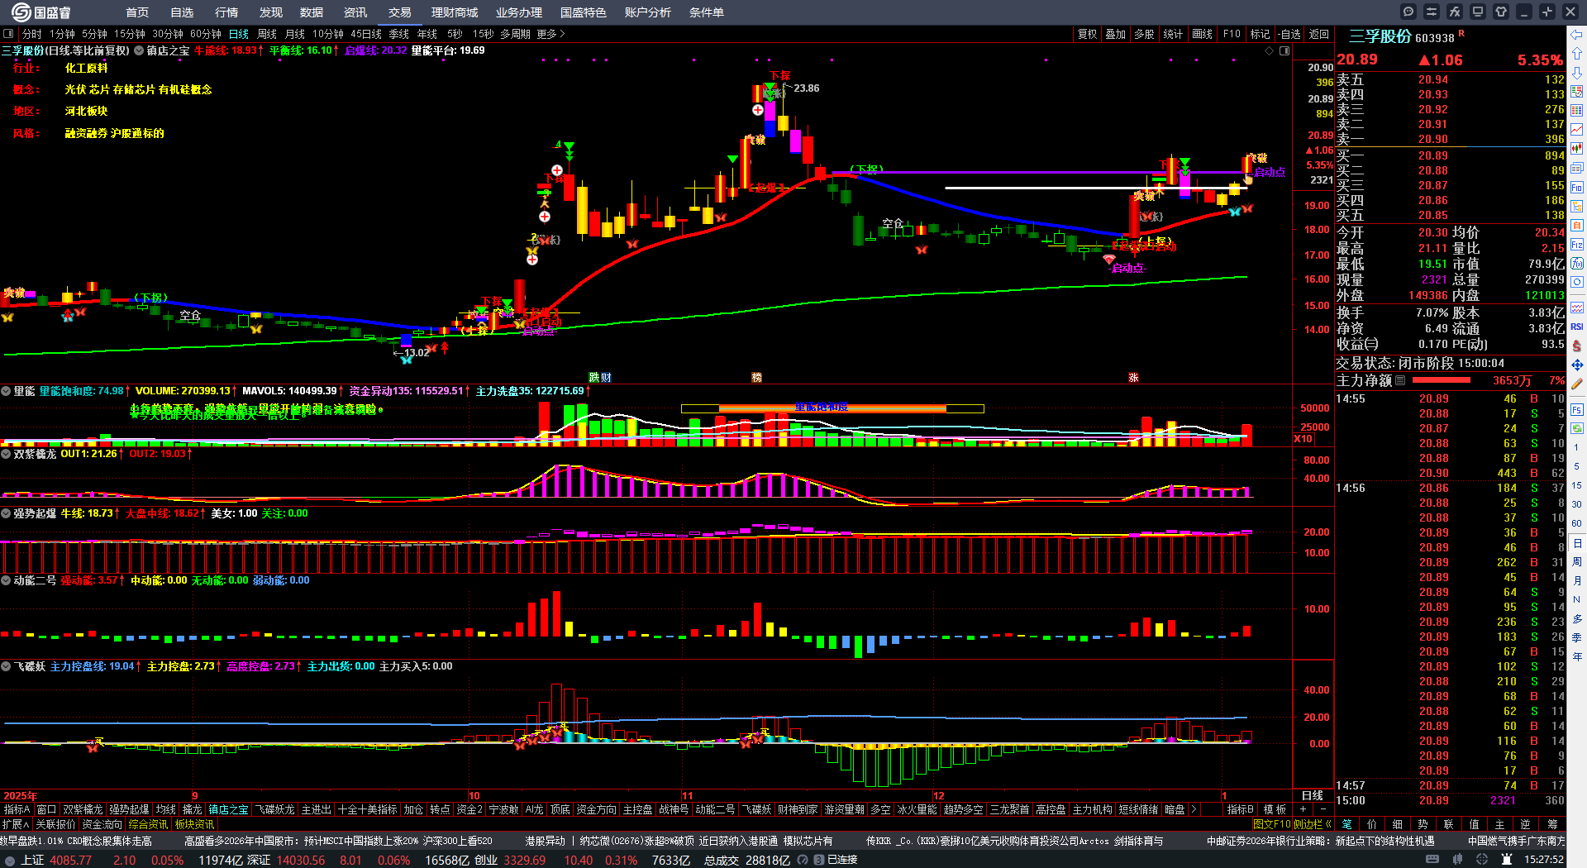Image resolution: width=1587 pixels, height=868 pixels.
Task: Open the f(x) function sidebar icon
Action: (1577, 264)
